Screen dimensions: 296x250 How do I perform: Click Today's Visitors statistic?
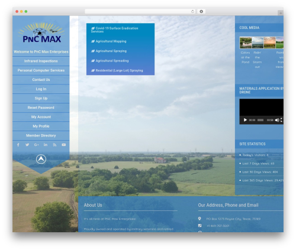point(255,155)
